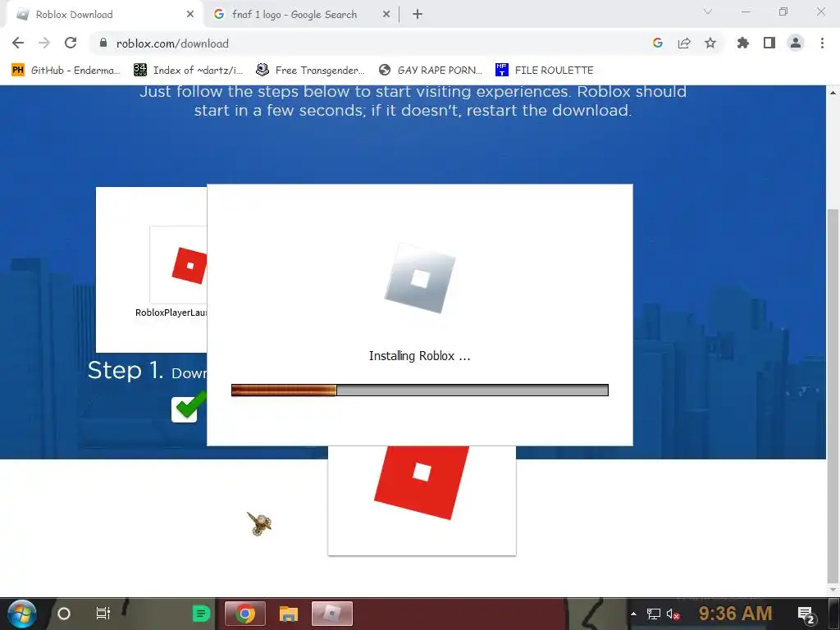Open the Roblox installer taskbar button

pyautogui.click(x=332, y=614)
